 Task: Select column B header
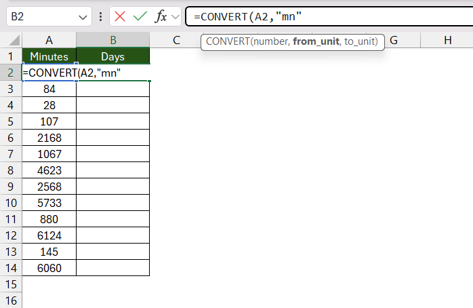(x=112, y=40)
